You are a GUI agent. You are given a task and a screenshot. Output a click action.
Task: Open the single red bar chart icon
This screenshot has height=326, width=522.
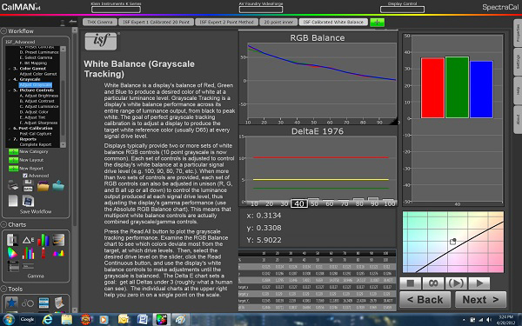tap(43, 254)
